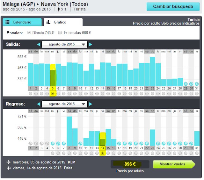Click return date number 15
This screenshot has height=180, width=204.
108,148
